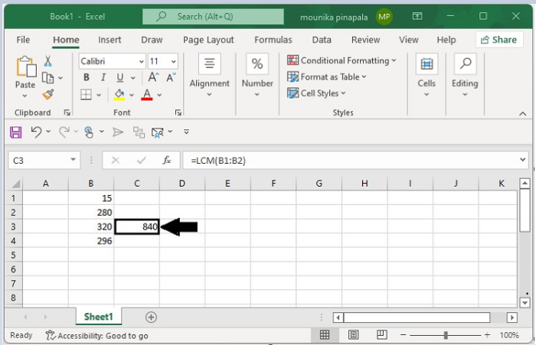Click the Ribbon Display Options icon
Screen dimensions: 536x345
[417, 16]
